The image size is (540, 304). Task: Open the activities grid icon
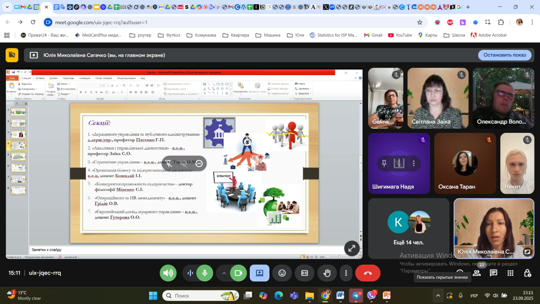click(510, 273)
